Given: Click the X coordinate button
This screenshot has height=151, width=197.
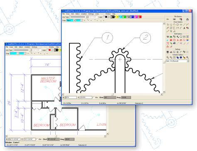Looking at the screenshot, I should (x=64, y=98).
